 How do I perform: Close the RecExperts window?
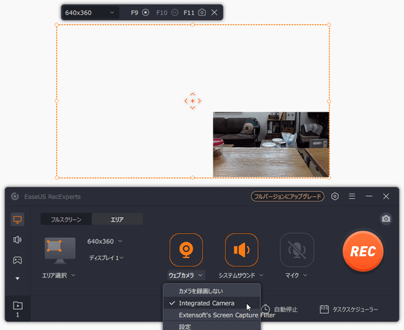(386, 196)
